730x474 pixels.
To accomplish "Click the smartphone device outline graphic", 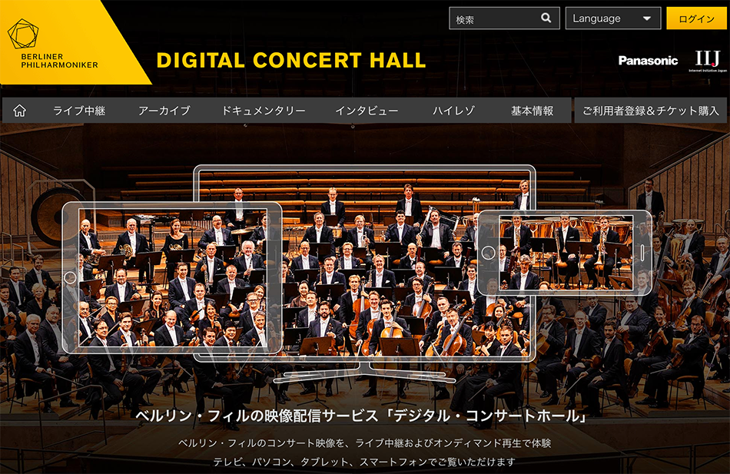I will pos(565,253).
